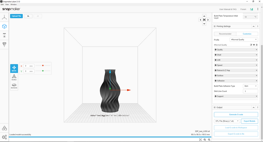Select the MOVE tool
Image resolution: width=263 pixels, height=142 pixels.
pos(14,69)
